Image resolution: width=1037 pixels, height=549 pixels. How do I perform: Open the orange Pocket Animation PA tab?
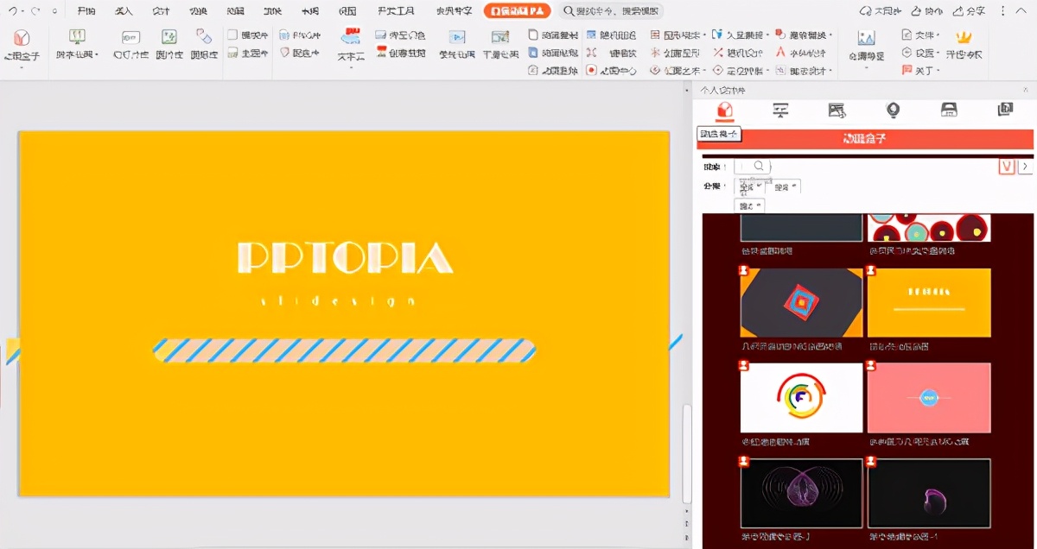517,11
